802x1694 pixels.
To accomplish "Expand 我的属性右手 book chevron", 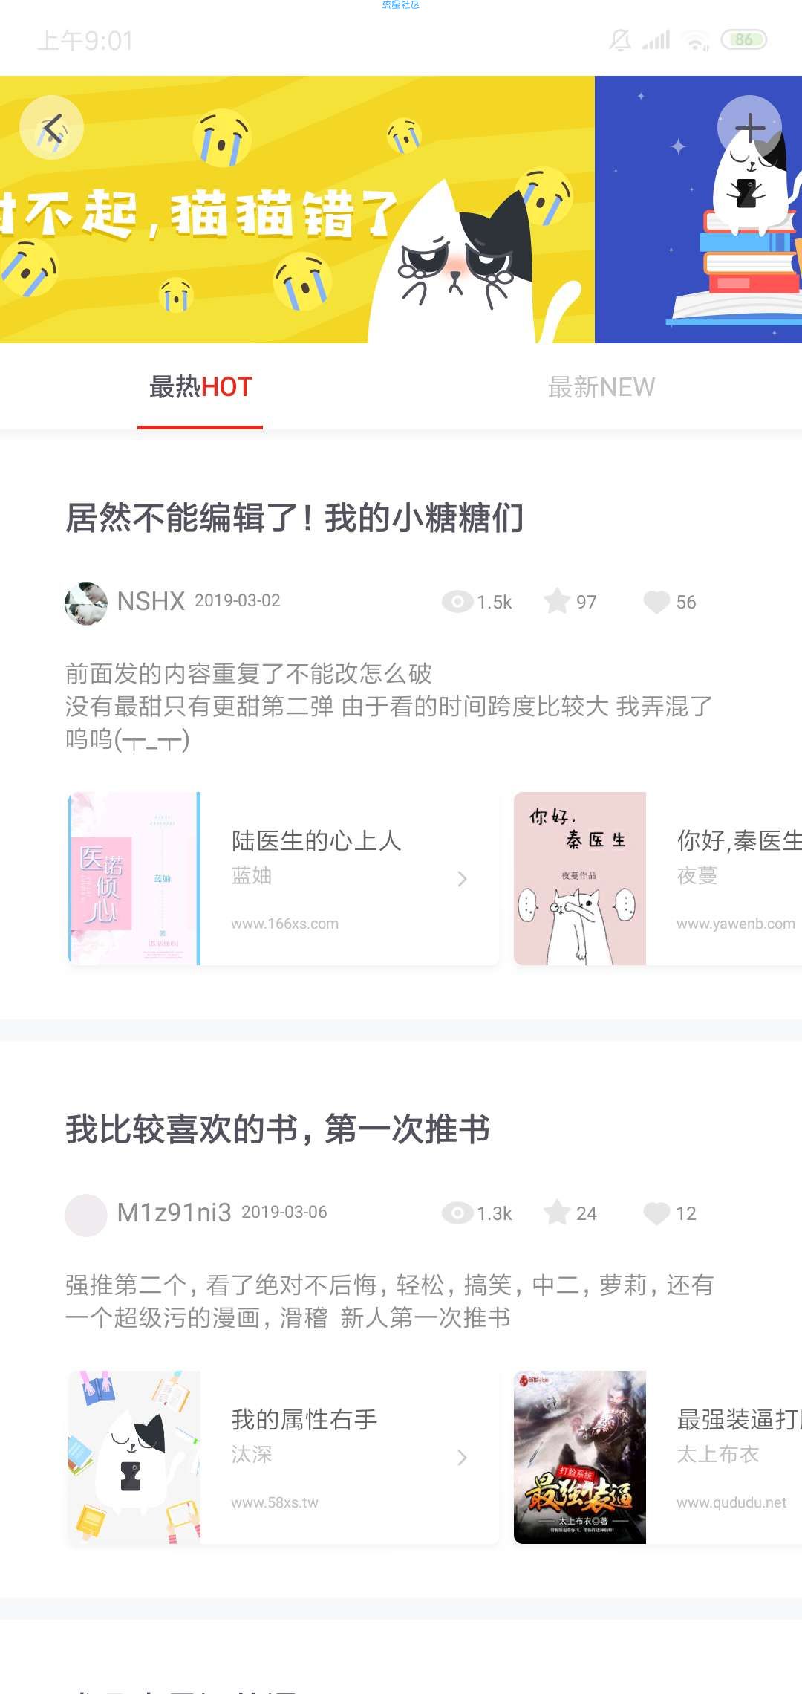I will coord(462,1458).
